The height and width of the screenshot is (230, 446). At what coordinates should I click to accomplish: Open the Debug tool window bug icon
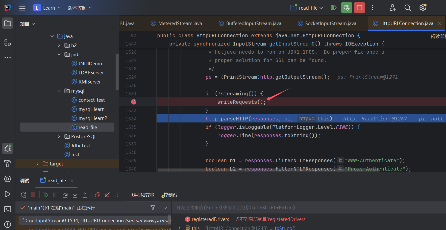(8, 149)
